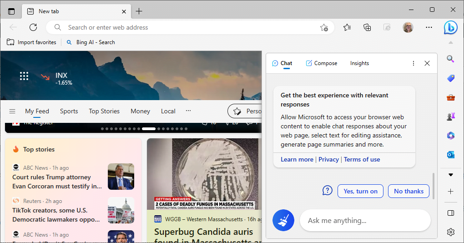Click the No thanks button
This screenshot has height=243, width=464.
tap(409, 191)
